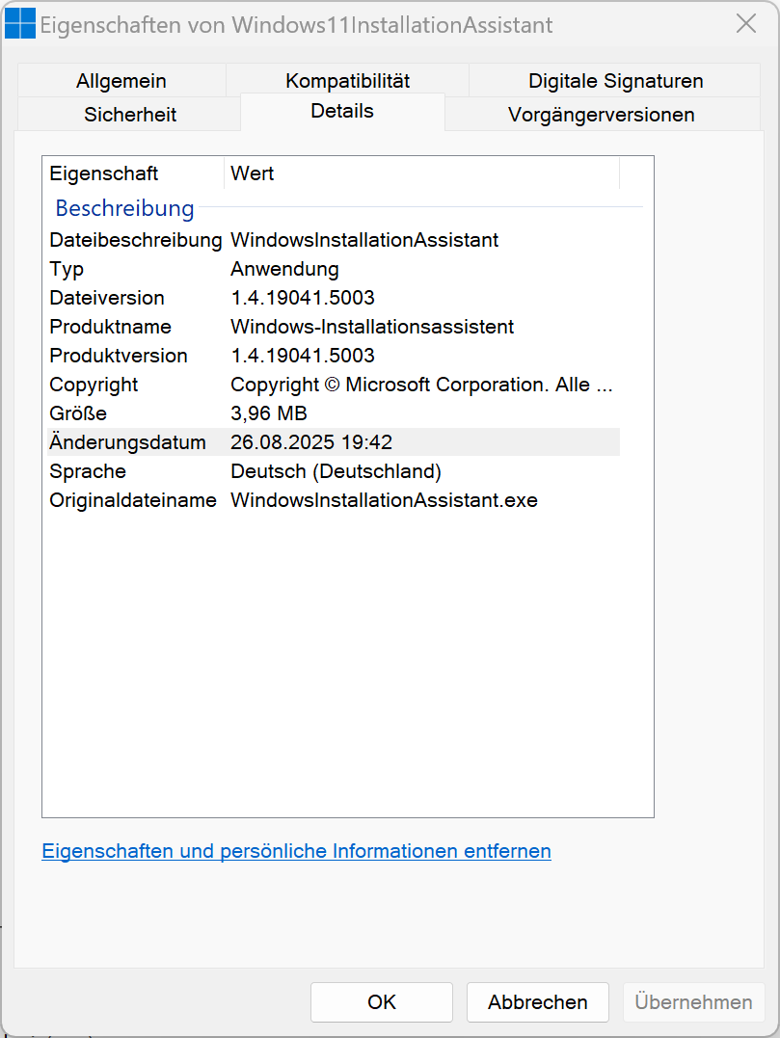Viewport: 780px width, 1038px height.
Task: Open the Kompatibilität tab
Action: coord(347,81)
